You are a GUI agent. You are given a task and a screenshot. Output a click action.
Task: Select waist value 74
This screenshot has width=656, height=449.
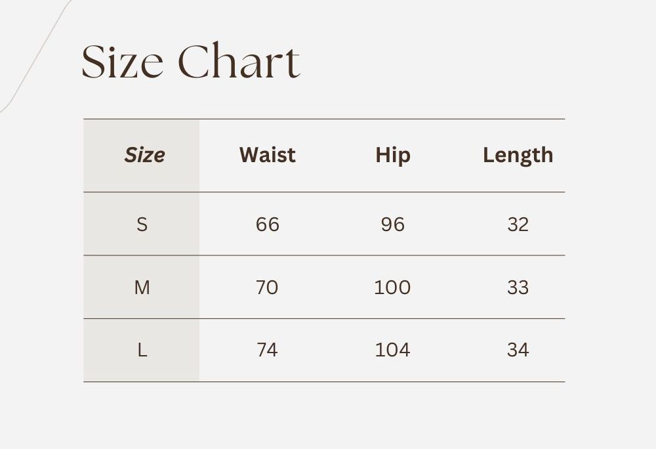267,351
